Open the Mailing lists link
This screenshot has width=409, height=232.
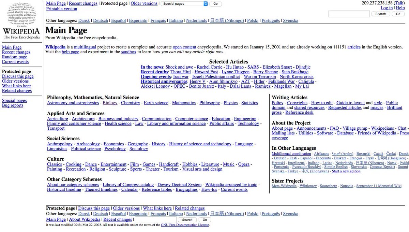283,133
